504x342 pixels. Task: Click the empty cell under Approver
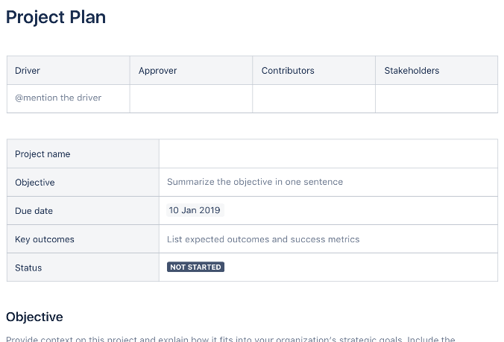(x=191, y=98)
